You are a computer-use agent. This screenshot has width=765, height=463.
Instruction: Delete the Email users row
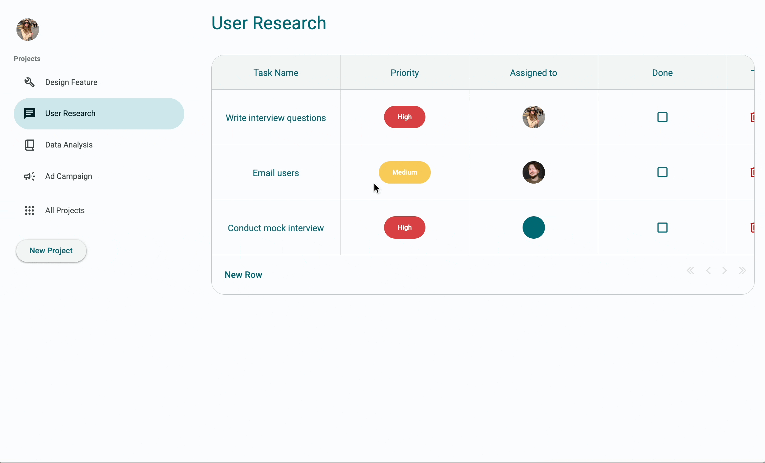click(x=752, y=172)
